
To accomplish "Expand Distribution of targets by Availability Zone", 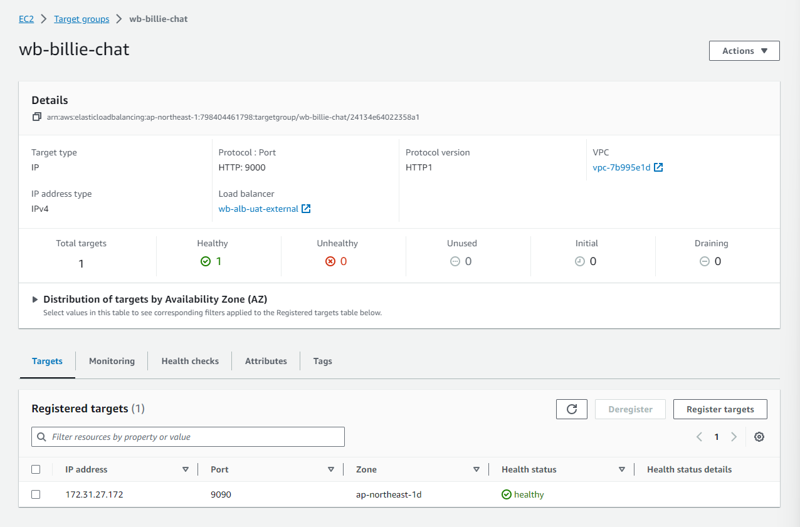I will click(35, 300).
